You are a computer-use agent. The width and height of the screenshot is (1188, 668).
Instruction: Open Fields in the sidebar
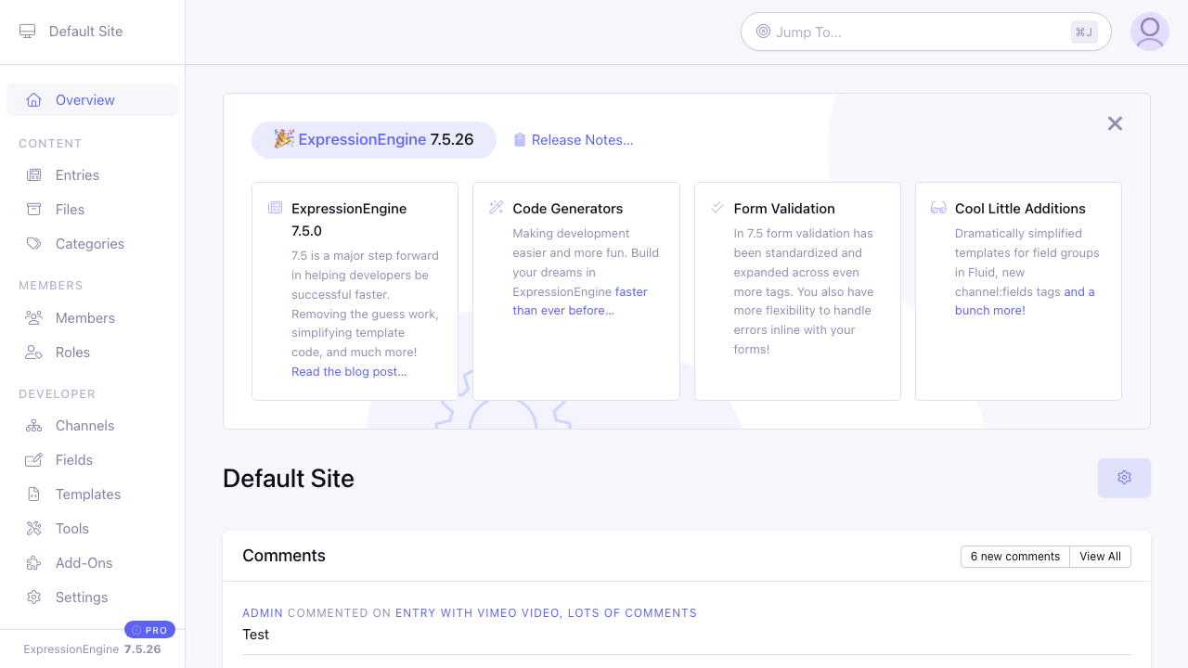[x=92, y=460]
